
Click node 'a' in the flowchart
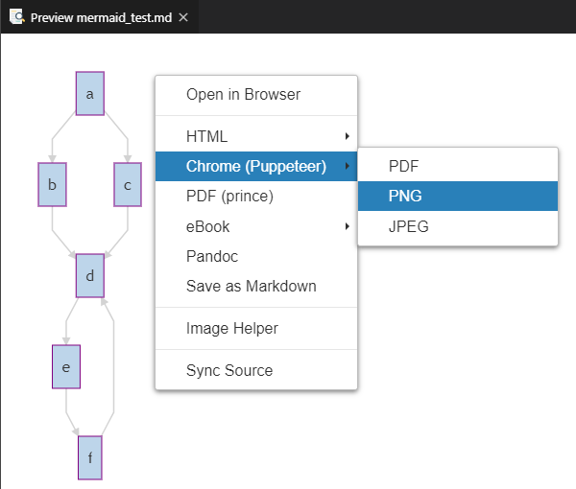[x=90, y=93]
